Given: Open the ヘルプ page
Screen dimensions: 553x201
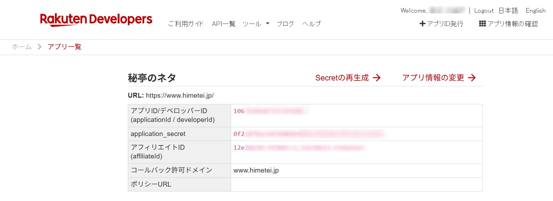Looking at the screenshot, I should (311, 24).
